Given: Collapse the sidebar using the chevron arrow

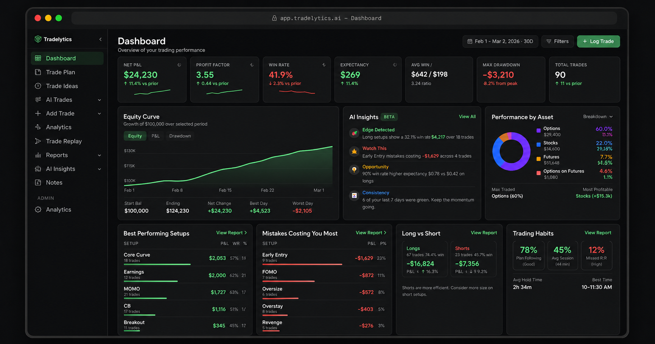Looking at the screenshot, I should tap(100, 39).
